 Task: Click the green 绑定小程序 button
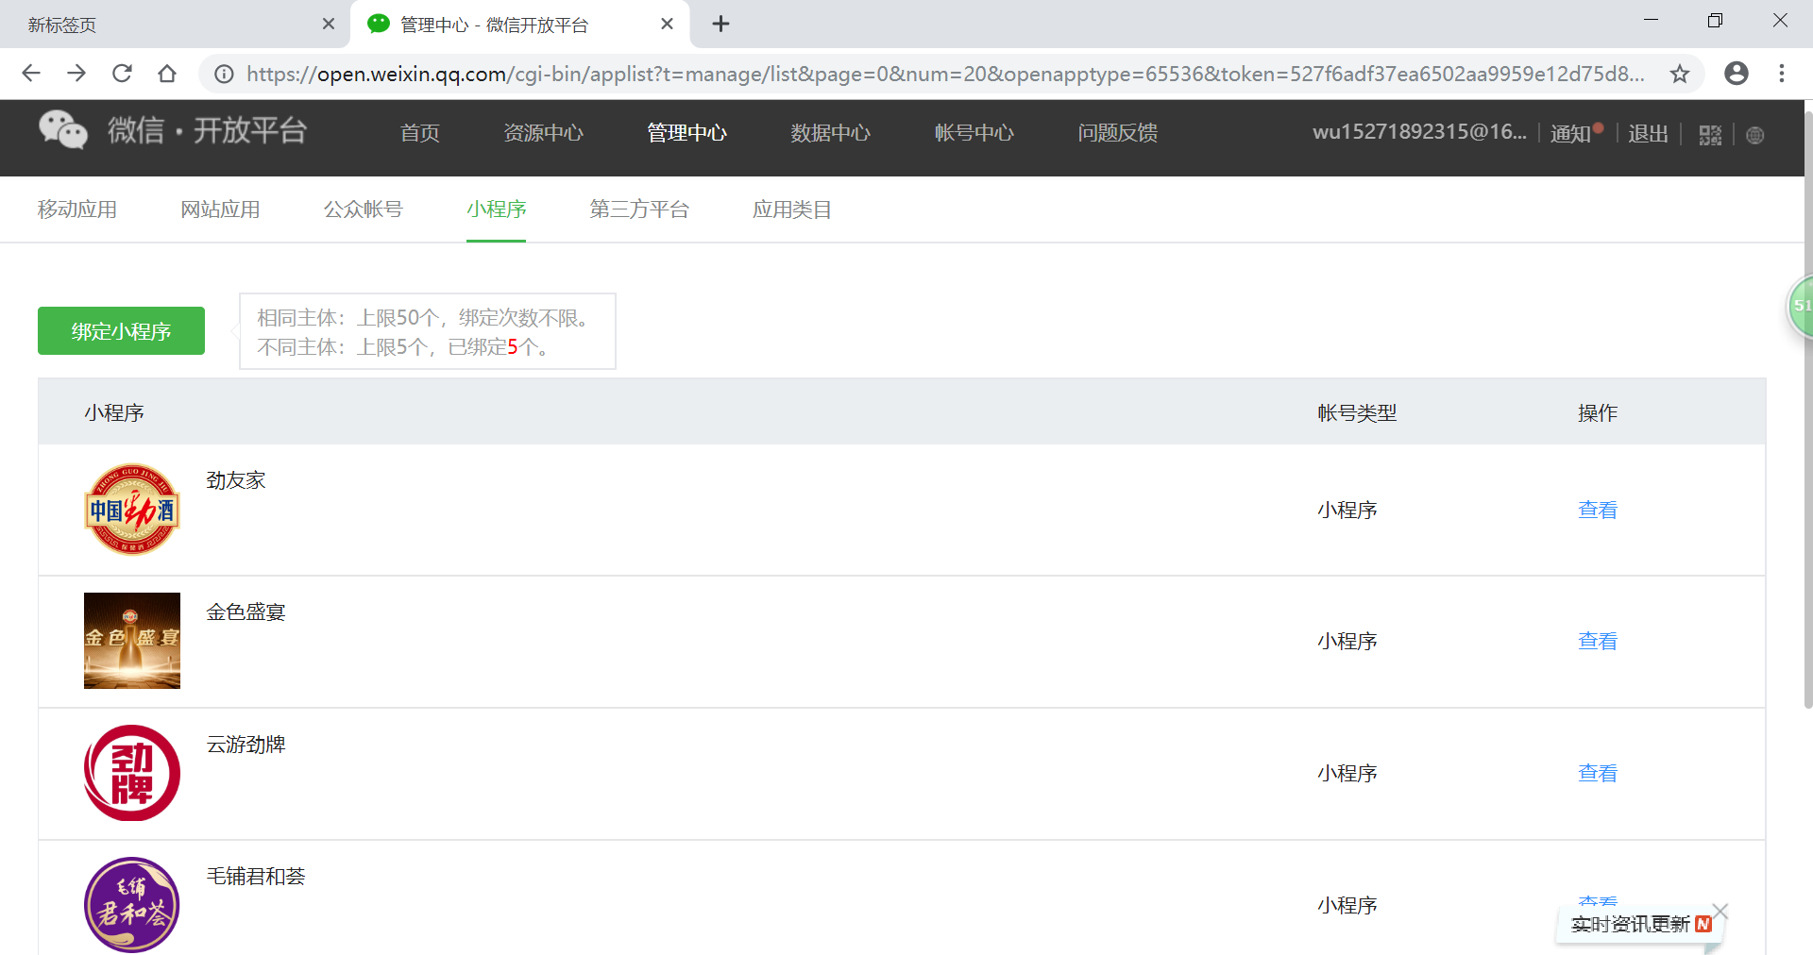point(121,331)
